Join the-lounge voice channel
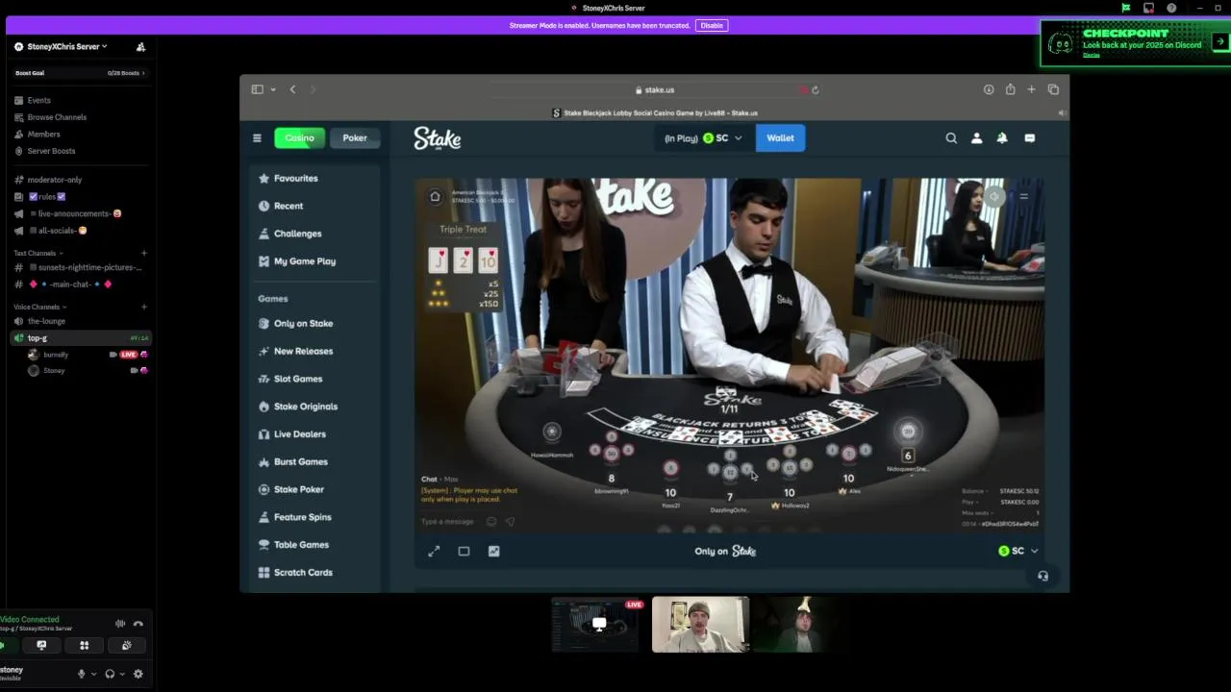Screen dimensions: 1231x692 46,321
